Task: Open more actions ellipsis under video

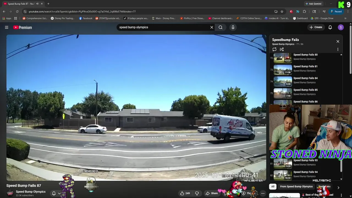Action: point(263,193)
